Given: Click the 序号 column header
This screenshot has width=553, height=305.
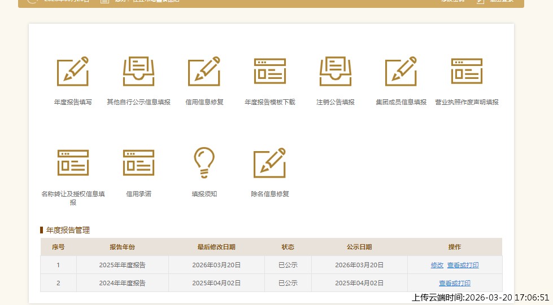Looking at the screenshot, I should pyautogui.click(x=58, y=247).
